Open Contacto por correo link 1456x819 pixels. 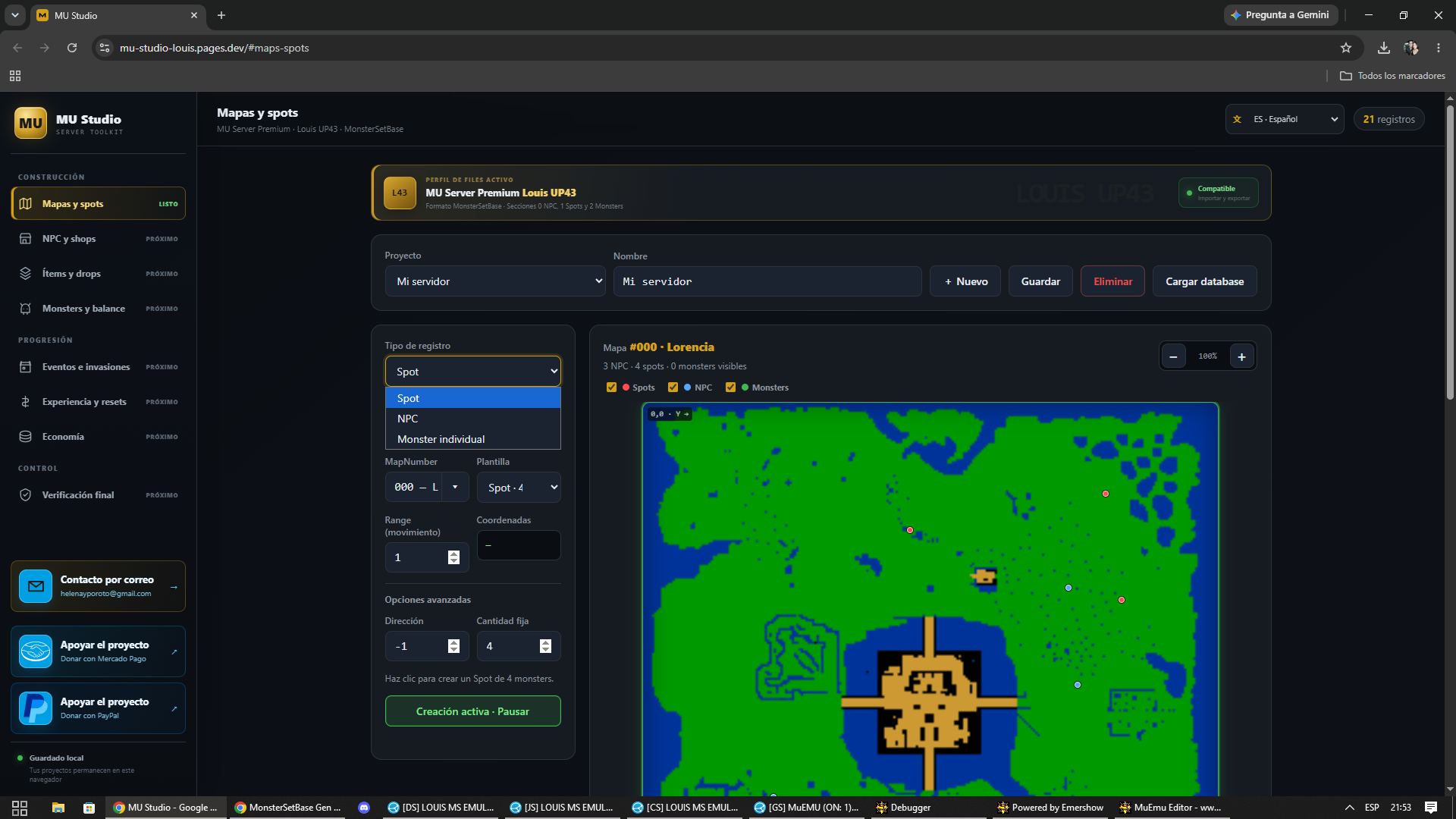pos(99,586)
